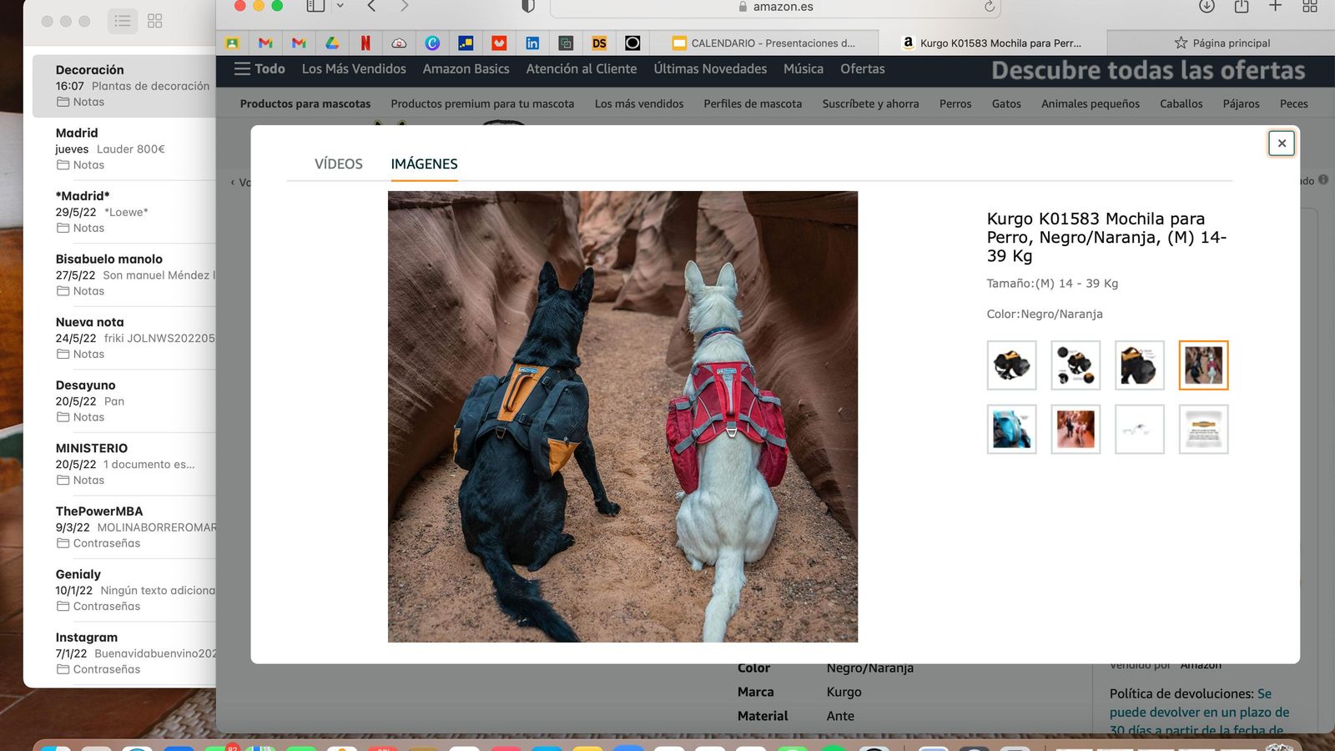Click 'Los Más Vendidos' in Amazon nav
Viewport: 1335px width, 751px height.
354,69
